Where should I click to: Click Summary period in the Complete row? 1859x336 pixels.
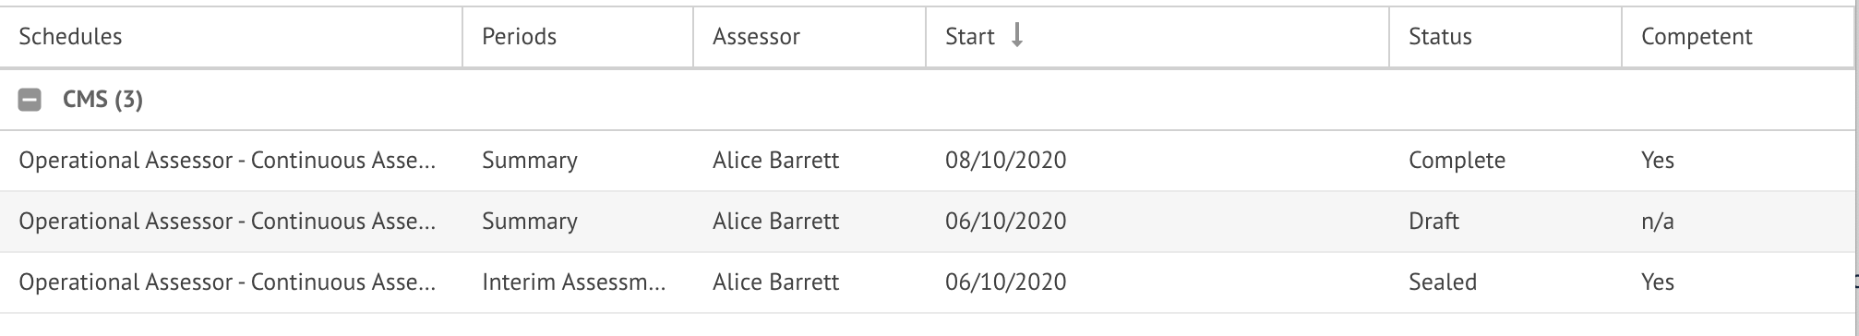pyautogui.click(x=529, y=161)
